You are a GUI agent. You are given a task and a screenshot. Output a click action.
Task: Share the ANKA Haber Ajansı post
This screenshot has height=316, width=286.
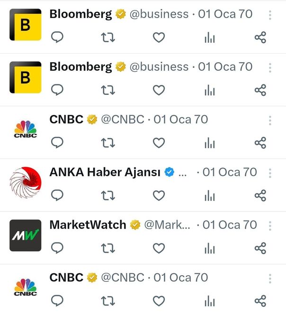pyautogui.click(x=260, y=195)
